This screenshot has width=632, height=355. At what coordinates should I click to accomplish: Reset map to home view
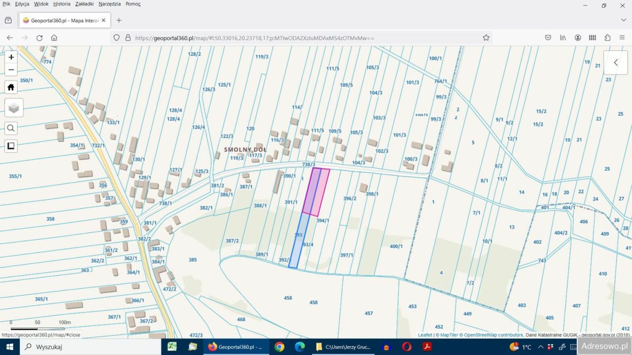pos(11,87)
